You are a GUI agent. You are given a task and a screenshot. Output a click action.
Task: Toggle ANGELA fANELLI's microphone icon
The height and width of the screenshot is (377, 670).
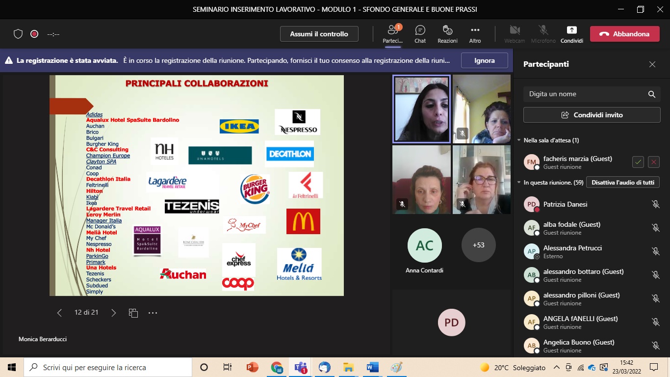coord(655,322)
